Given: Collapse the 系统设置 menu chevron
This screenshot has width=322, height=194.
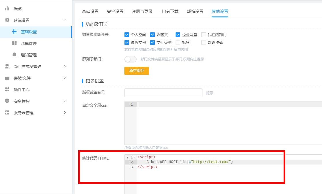Looking at the screenshot, I should point(65,20).
